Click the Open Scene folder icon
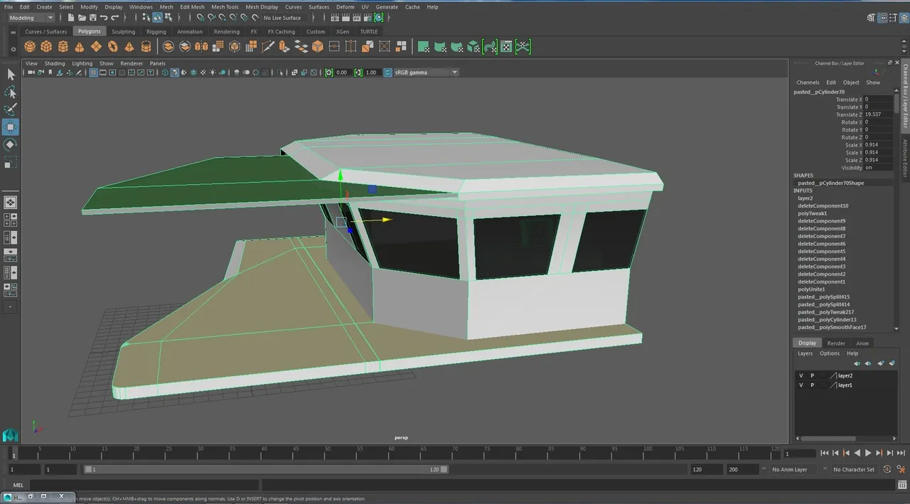 coord(83,18)
